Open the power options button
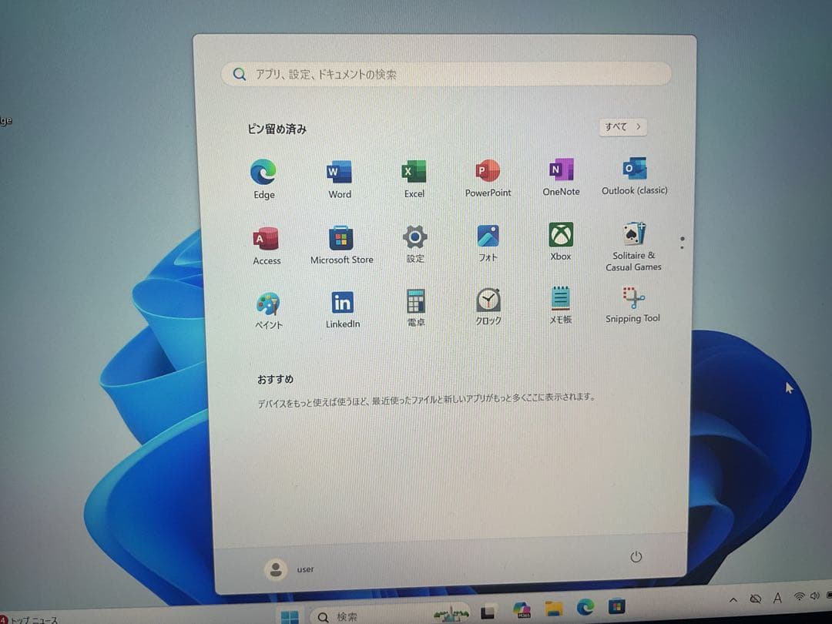Viewport: 832px width, 624px height. (636, 557)
